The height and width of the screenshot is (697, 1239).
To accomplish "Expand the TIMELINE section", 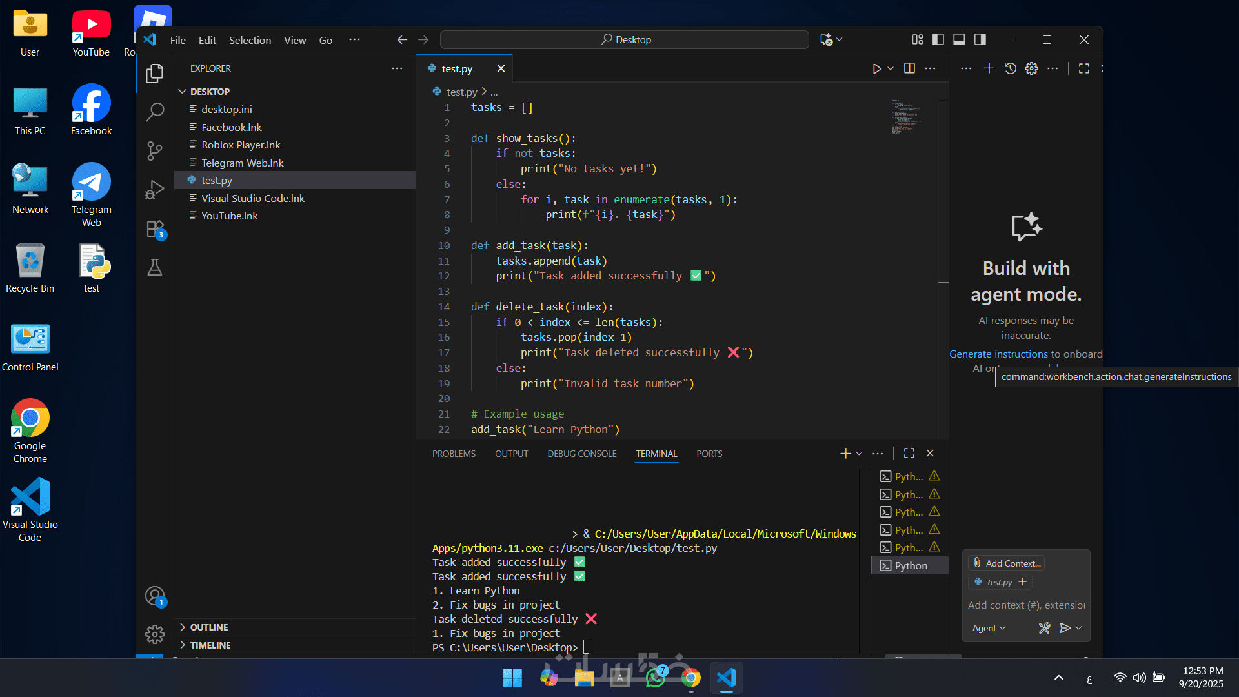I will (x=210, y=645).
